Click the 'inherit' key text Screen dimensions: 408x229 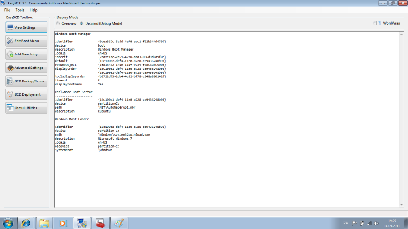coord(61,57)
